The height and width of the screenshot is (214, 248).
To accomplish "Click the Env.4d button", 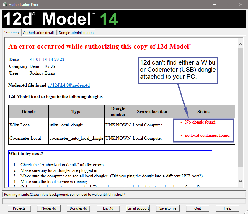I will point(108,208).
